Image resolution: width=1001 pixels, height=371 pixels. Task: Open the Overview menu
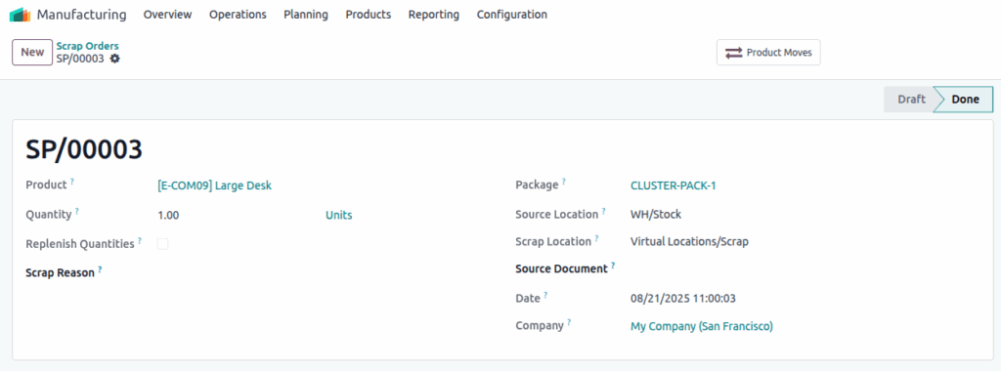(x=168, y=14)
